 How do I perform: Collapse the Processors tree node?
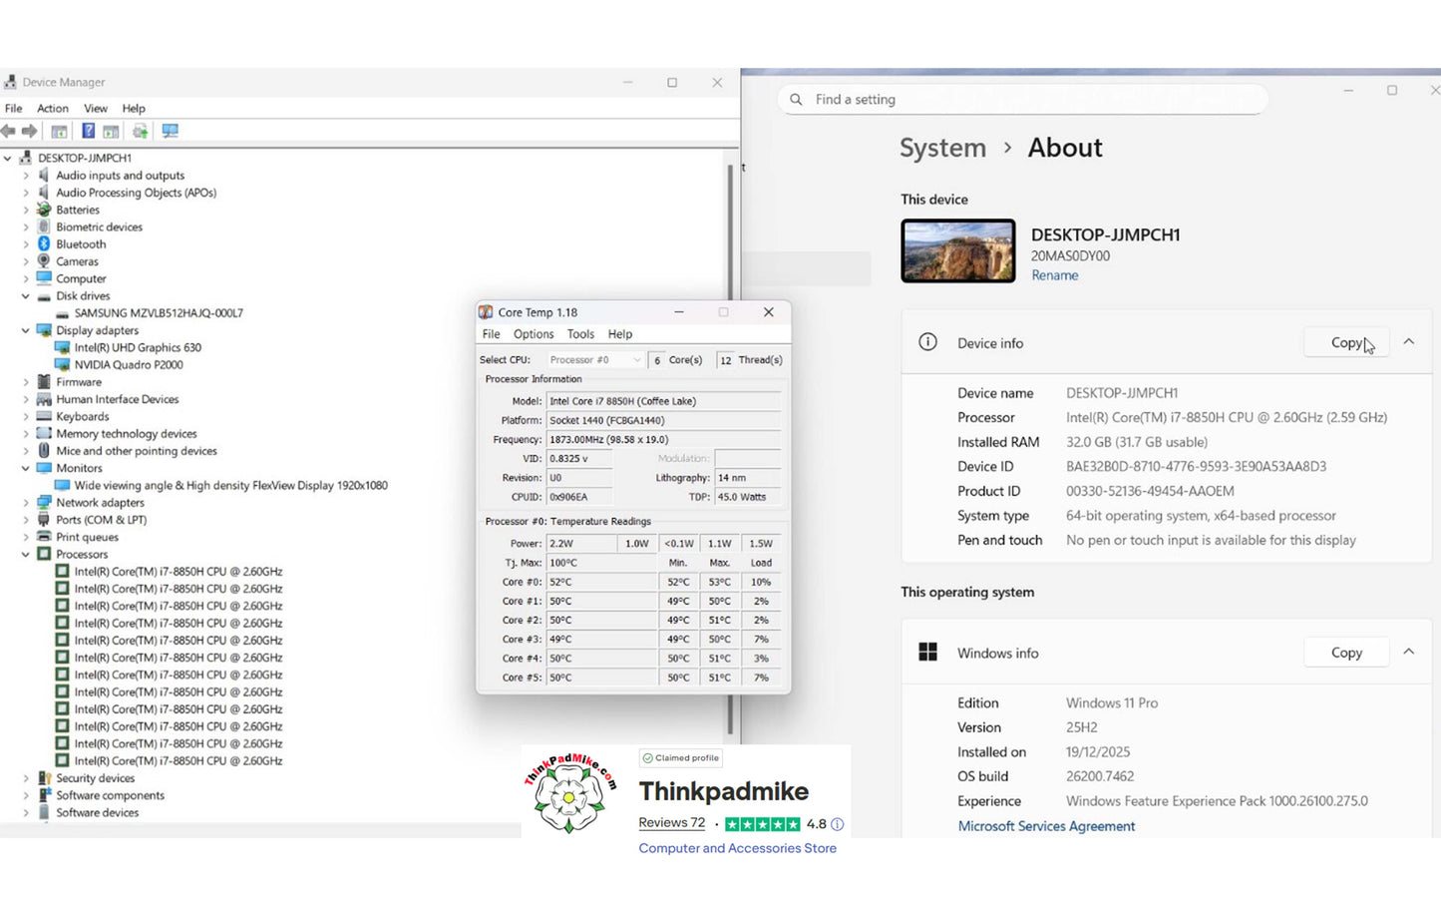[26, 555]
